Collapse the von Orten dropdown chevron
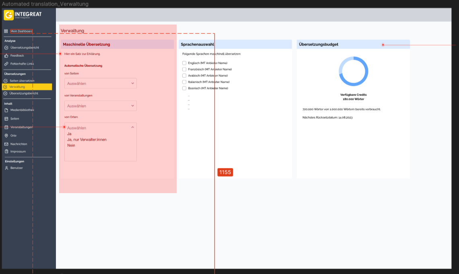Viewport: 459px width, 274px height. point(133,127)
